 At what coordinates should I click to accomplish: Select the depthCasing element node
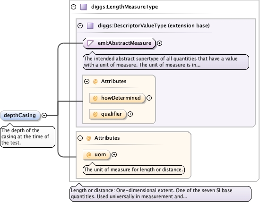pyautogui.click(x=20, y=115)
